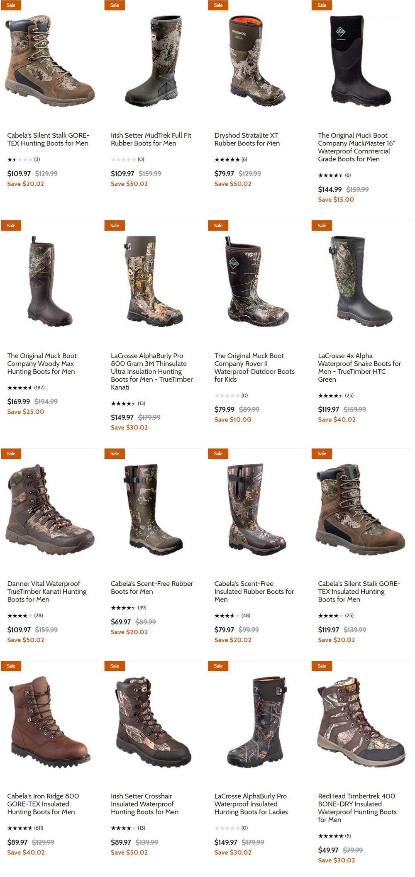415x877 pixels.
Task: Open LaCrosse AlphaBurly Pro 800 Gram product link
Action: (x=152, y=371)
